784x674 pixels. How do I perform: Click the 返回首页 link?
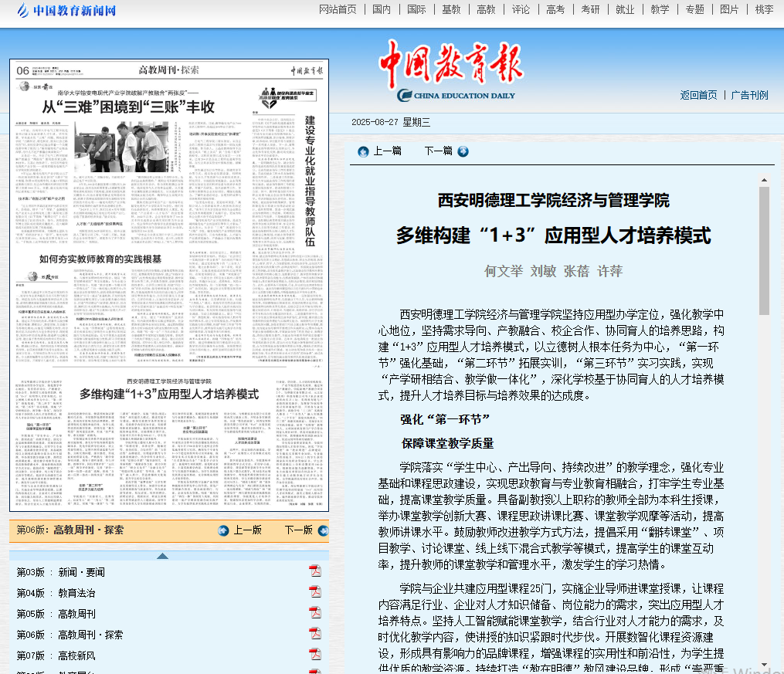(698, 95)
